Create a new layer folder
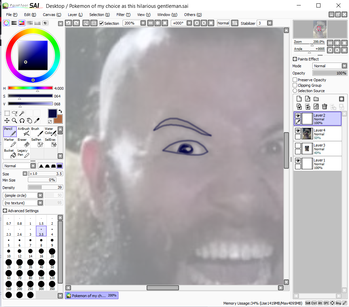The image size is (349, 307). click(316, 99)
